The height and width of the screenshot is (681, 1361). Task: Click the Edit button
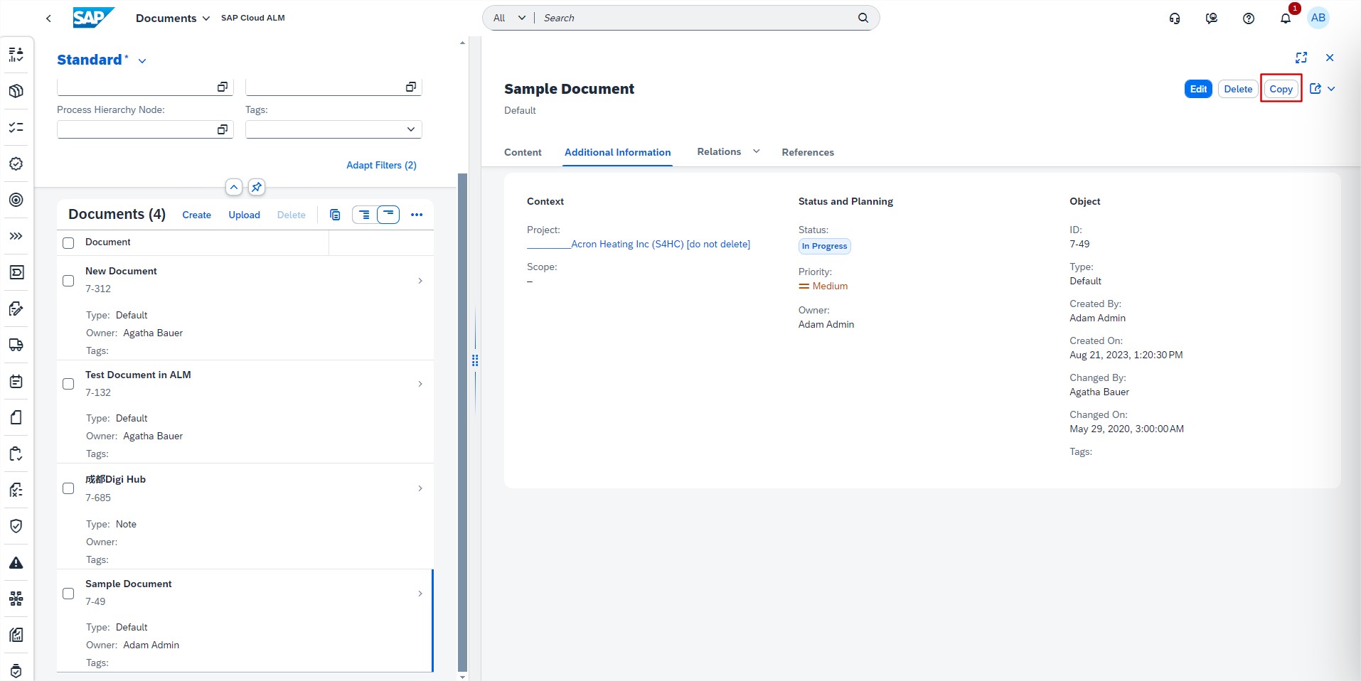pyautogui.click(x=1197, y=89)
